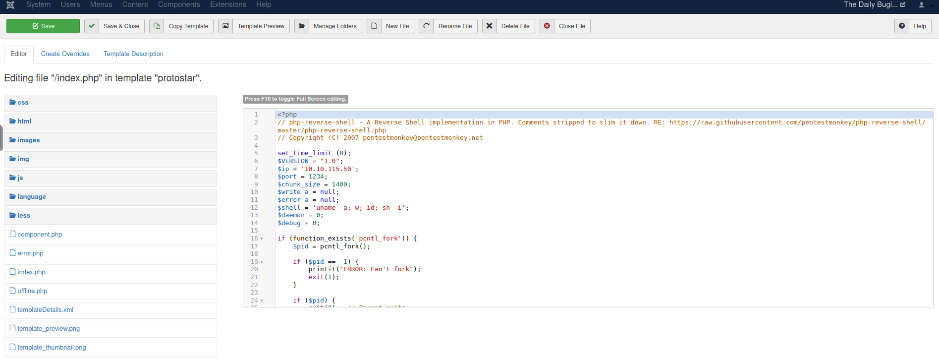
Task: Click the folder icon next to images
Action: click(x=12, y=140)
